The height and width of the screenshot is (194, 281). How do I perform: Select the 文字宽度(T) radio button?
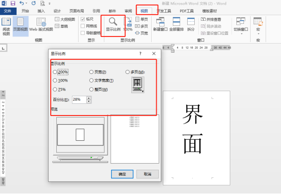pyautogui.click(x=91, y=81)
